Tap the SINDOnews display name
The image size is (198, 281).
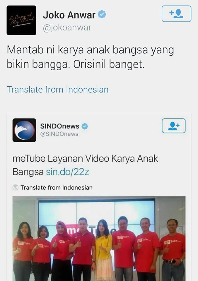60,126
